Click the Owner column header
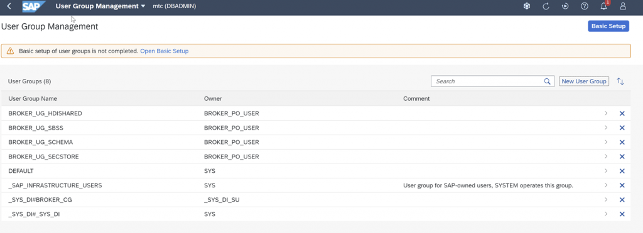 [x=213, y=98]
